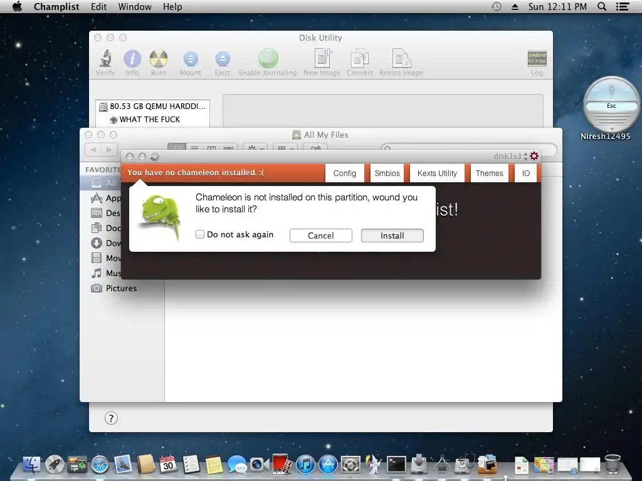Click the Finder back arrow button
The width and height of the screenshot is (642, 481).
[x=93, y=150]
